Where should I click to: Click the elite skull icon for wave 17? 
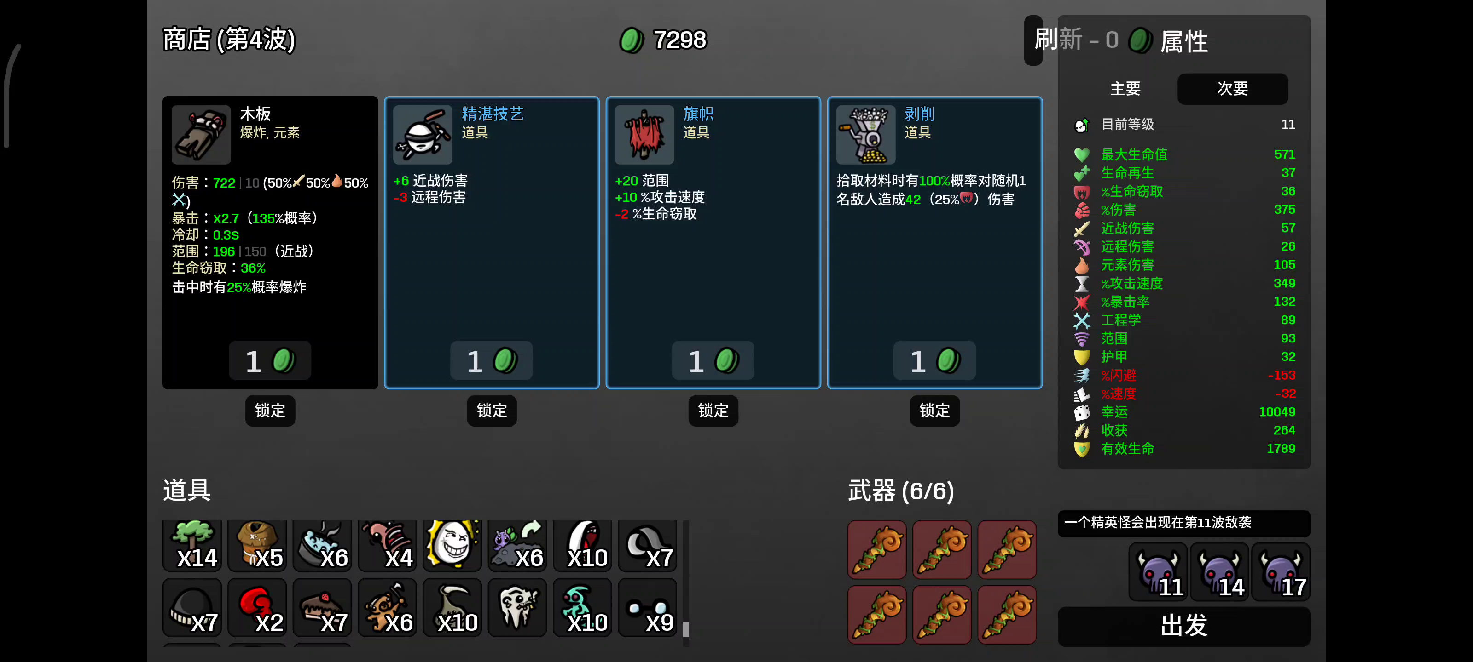tap(1280, 572)
